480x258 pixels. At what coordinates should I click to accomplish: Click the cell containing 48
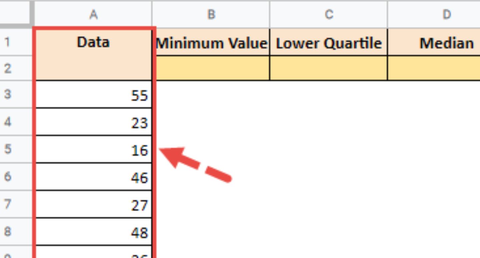click(93, 232)
